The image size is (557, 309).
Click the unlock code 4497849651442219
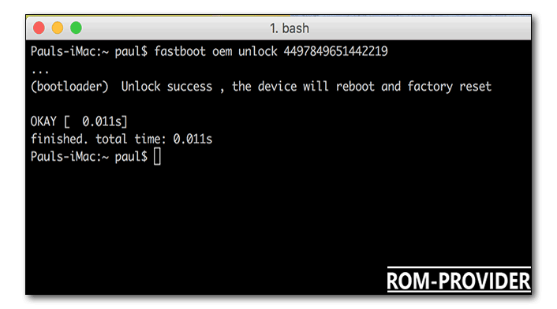point(335,51)
